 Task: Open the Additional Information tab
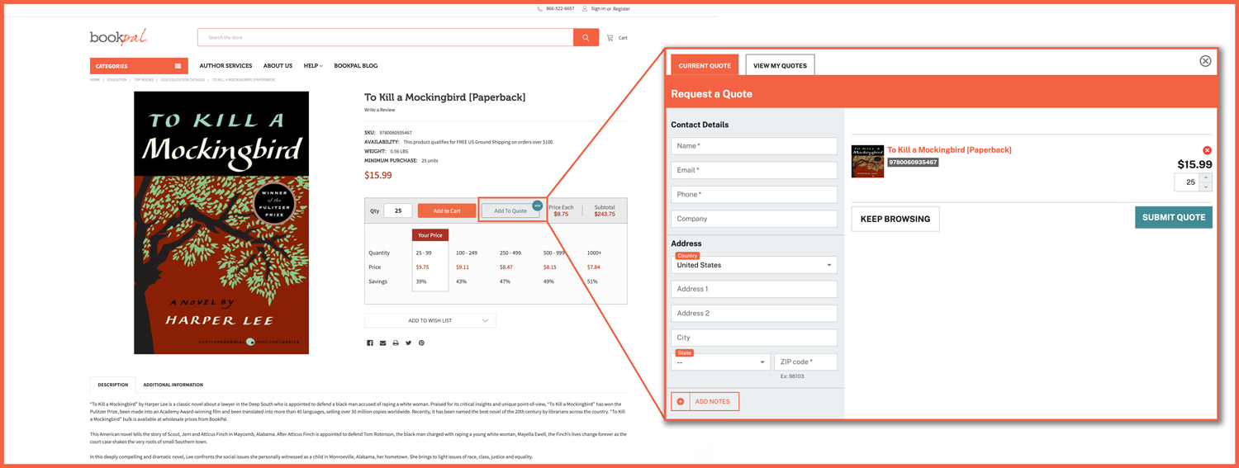pos(173,385)
